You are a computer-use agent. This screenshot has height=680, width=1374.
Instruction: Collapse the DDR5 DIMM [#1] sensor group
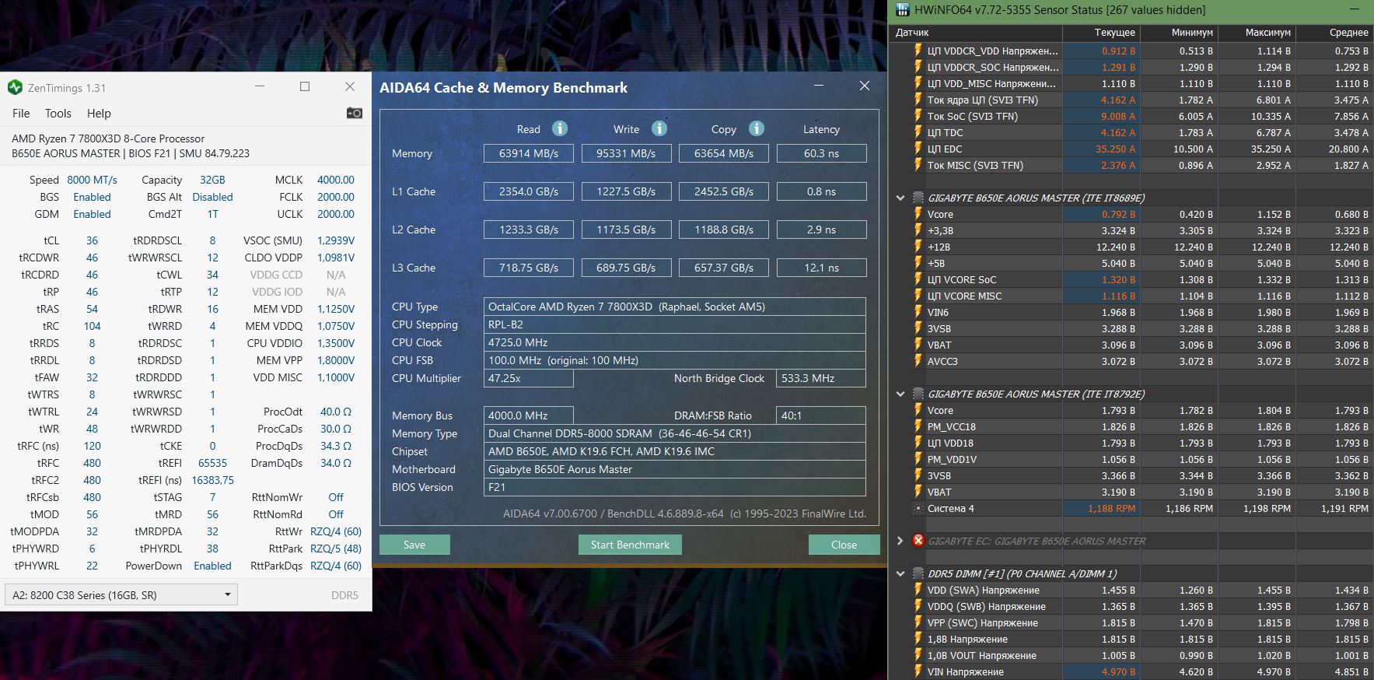[900, 573]
